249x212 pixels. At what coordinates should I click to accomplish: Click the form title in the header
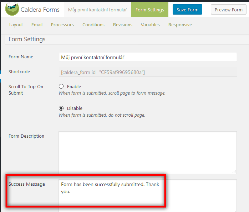pyautogui.click(x=97, y=10)
